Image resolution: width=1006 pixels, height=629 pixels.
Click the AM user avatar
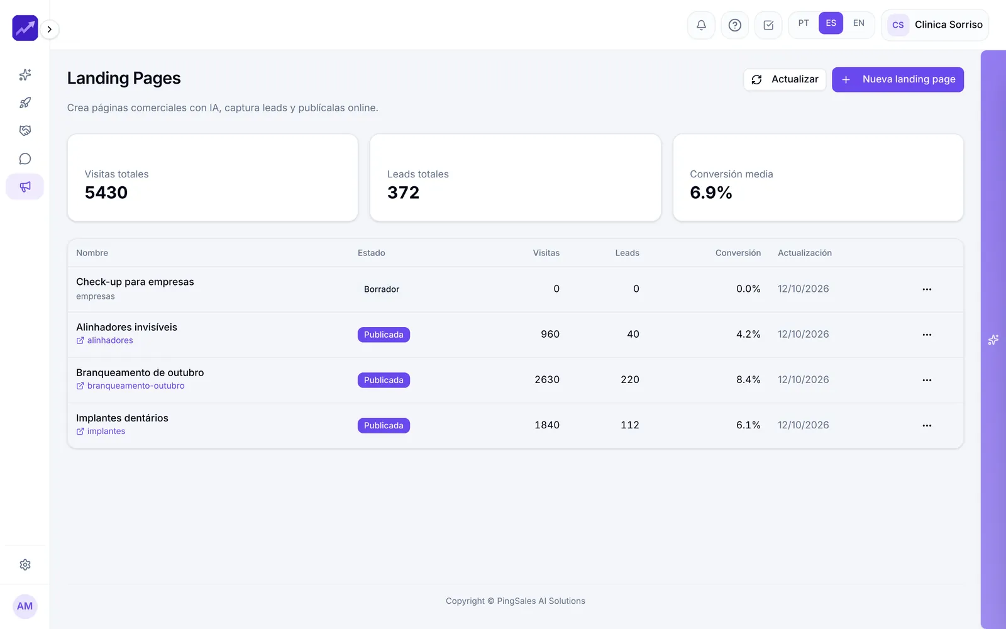25,606
